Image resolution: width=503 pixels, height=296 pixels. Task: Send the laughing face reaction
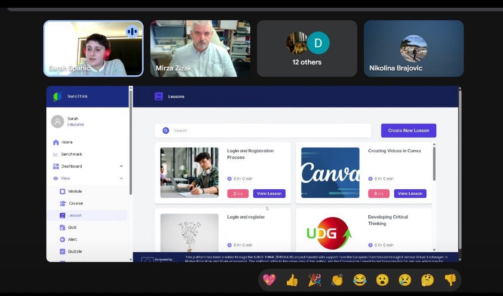click(360, 280)
